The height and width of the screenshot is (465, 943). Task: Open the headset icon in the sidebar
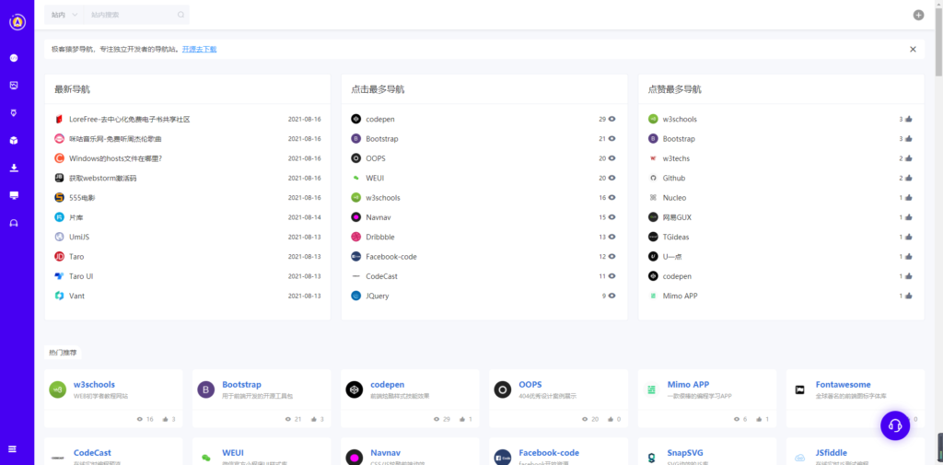tap(14, 223)
